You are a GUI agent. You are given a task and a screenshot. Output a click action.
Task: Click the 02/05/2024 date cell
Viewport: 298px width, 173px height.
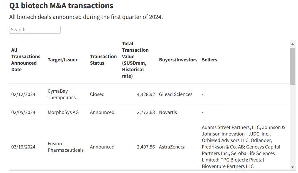[x=23, y=112]
